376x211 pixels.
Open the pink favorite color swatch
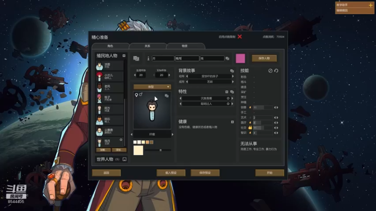pyautogui.click(x=240, y=58)
